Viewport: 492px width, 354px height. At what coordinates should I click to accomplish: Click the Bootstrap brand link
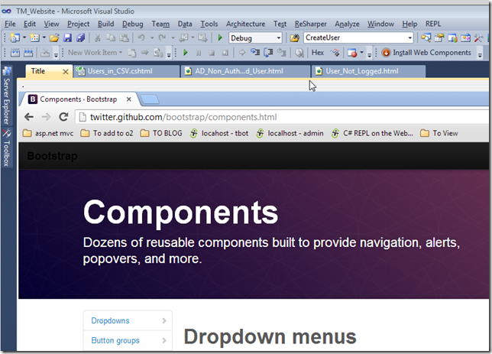[53, 156]
